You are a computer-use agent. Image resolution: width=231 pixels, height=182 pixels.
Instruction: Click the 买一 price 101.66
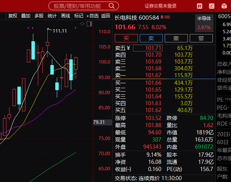[x=153, y=83]
